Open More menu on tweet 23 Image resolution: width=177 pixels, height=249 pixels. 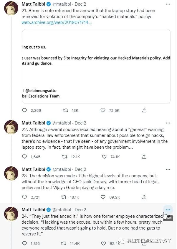click(168, 169)
